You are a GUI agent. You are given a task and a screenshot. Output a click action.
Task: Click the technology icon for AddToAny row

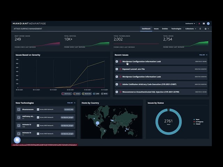click(19, 118)
